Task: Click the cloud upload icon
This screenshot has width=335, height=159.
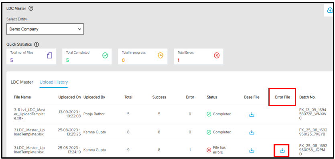Action: 330,10
